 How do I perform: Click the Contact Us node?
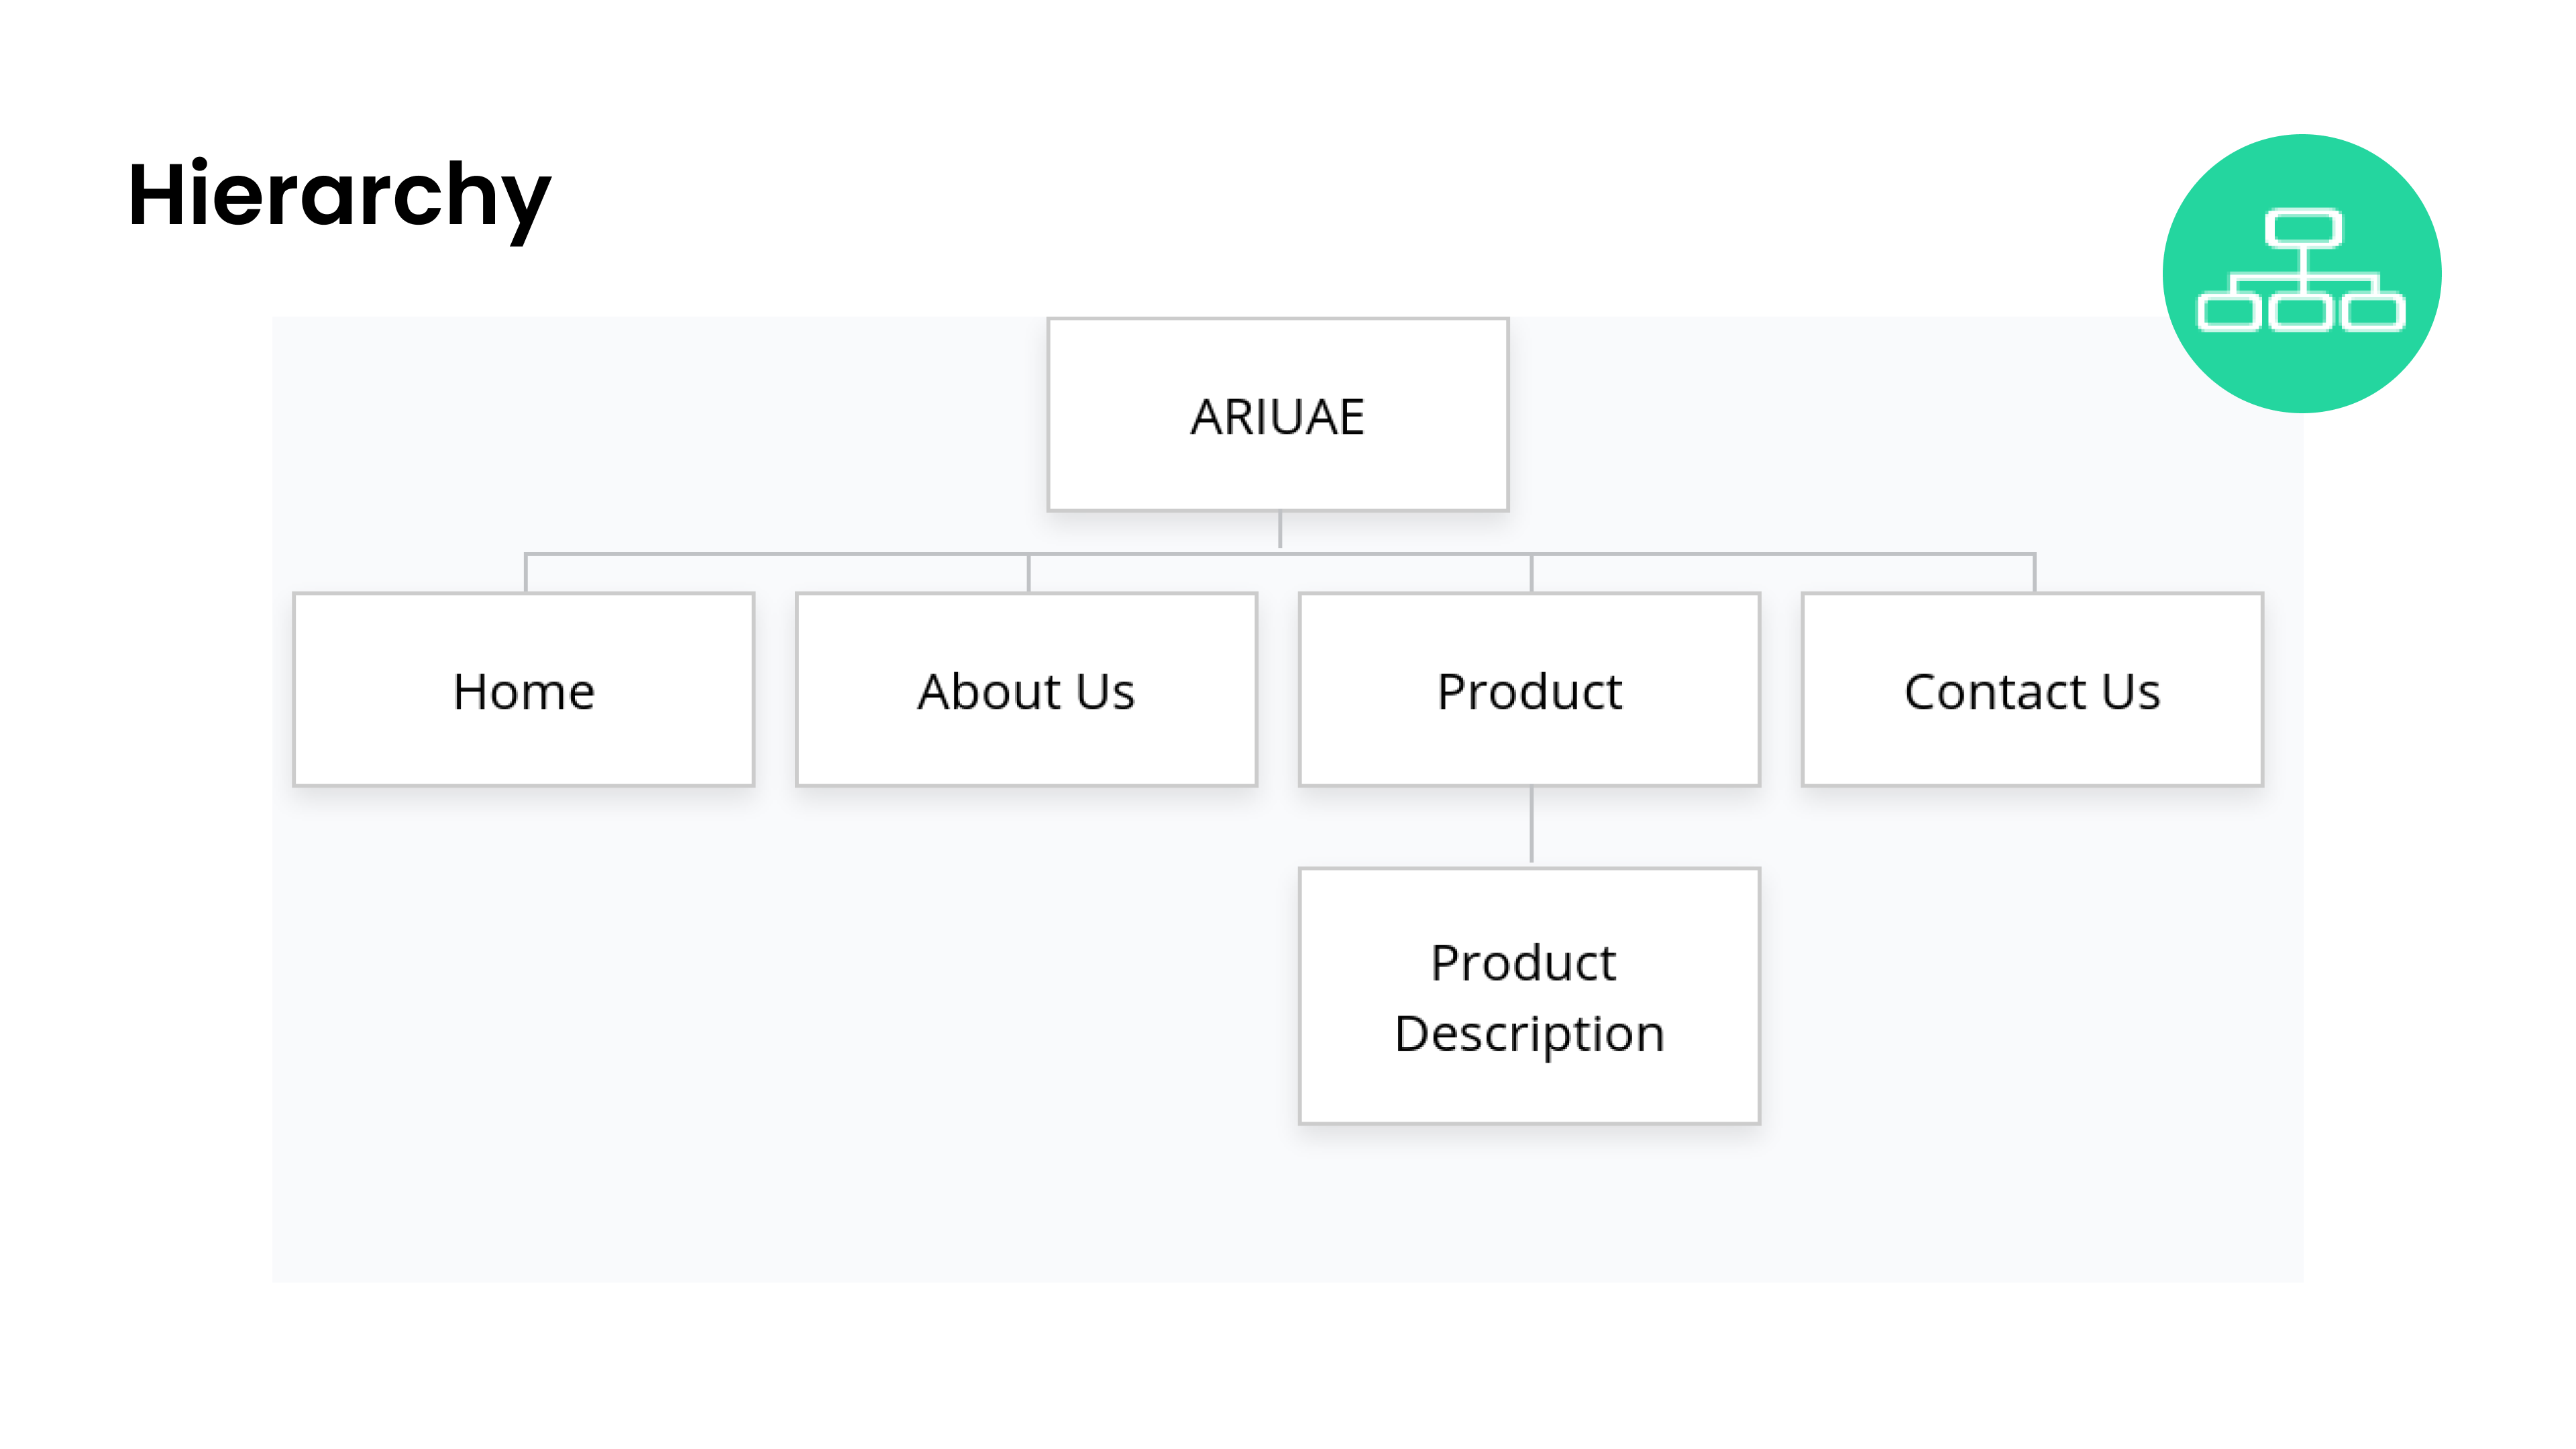point(2032,690)
